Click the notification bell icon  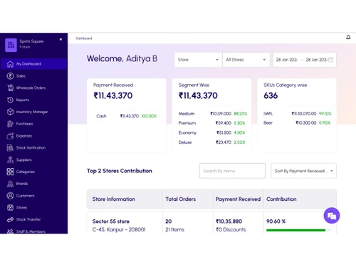click(x=348, y=37)
